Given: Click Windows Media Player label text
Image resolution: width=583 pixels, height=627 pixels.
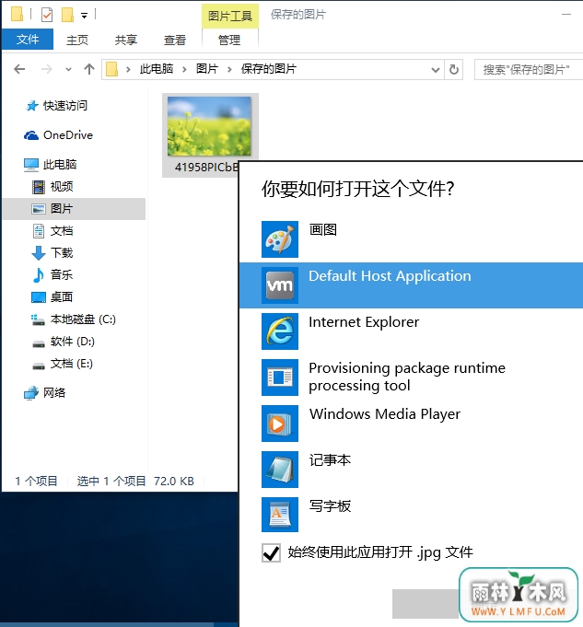Looking at the screenshot, I should [385, 414].
